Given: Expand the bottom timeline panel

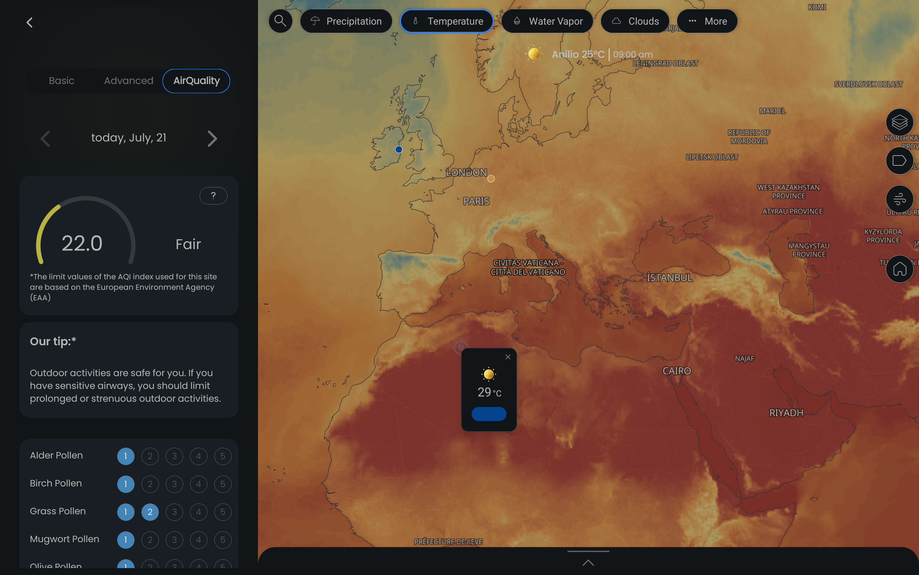Looking at the screenshot, I should 588,563.
